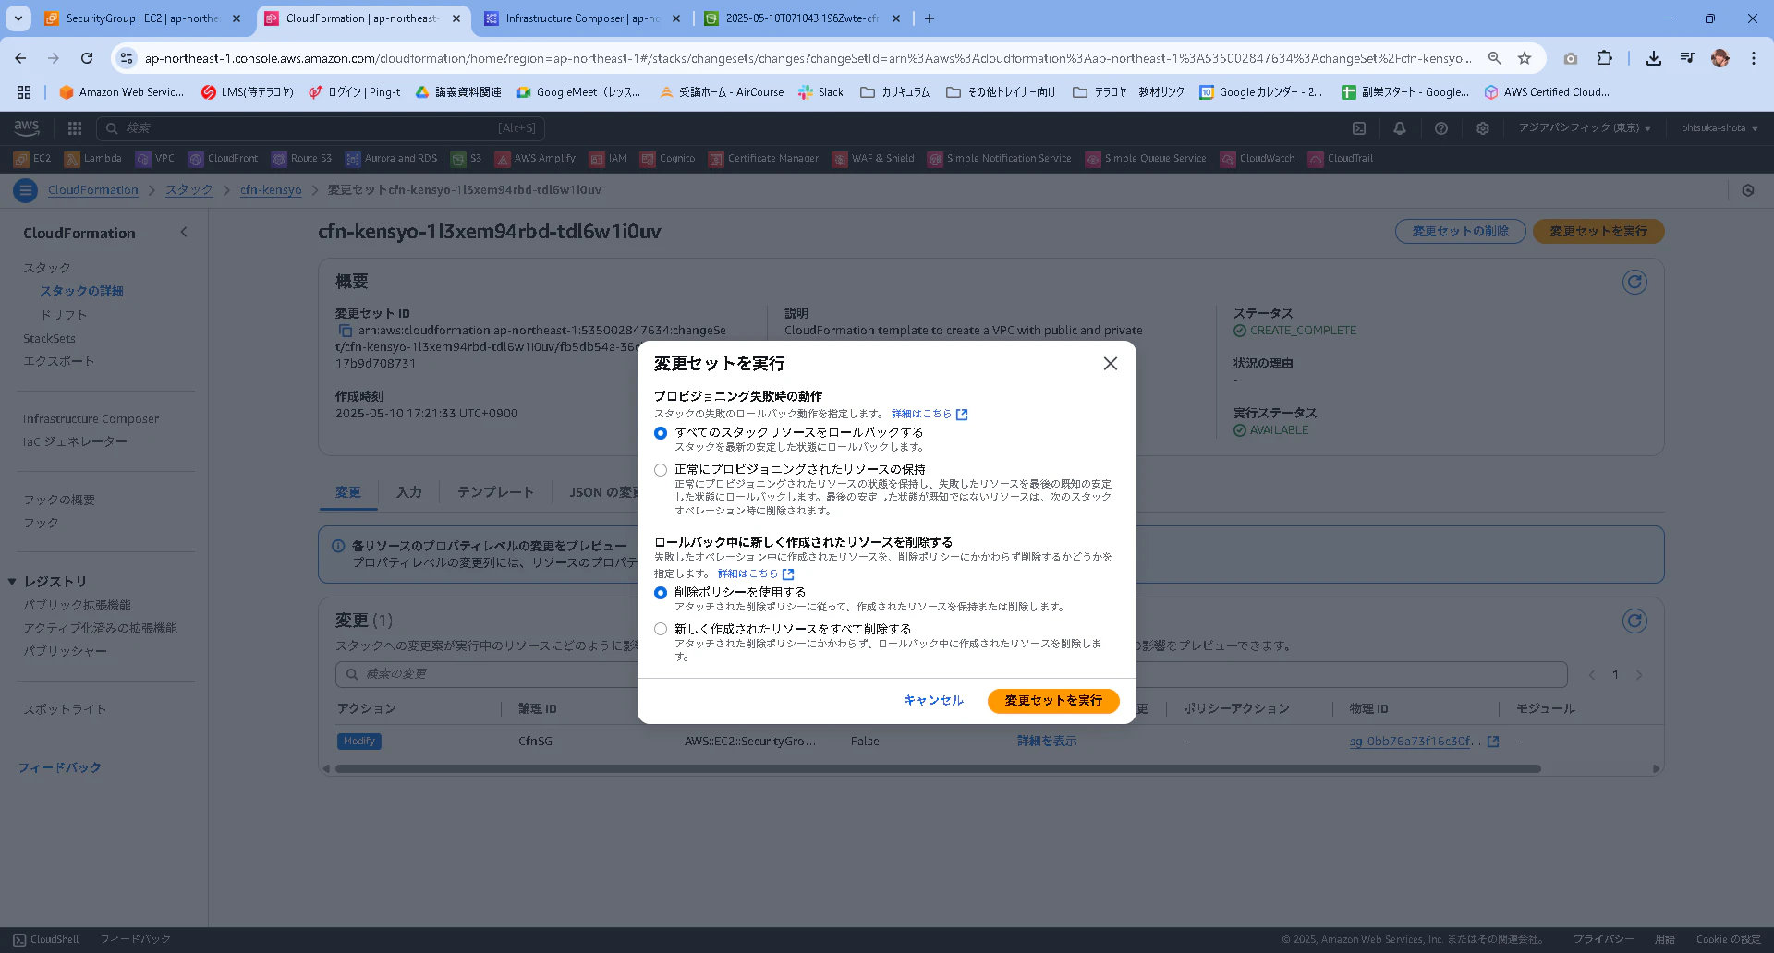The width and height of the screenshot is (1774, 953).
Task: Open StackSets in the sidebar
Action: click(x=50, y=338)
